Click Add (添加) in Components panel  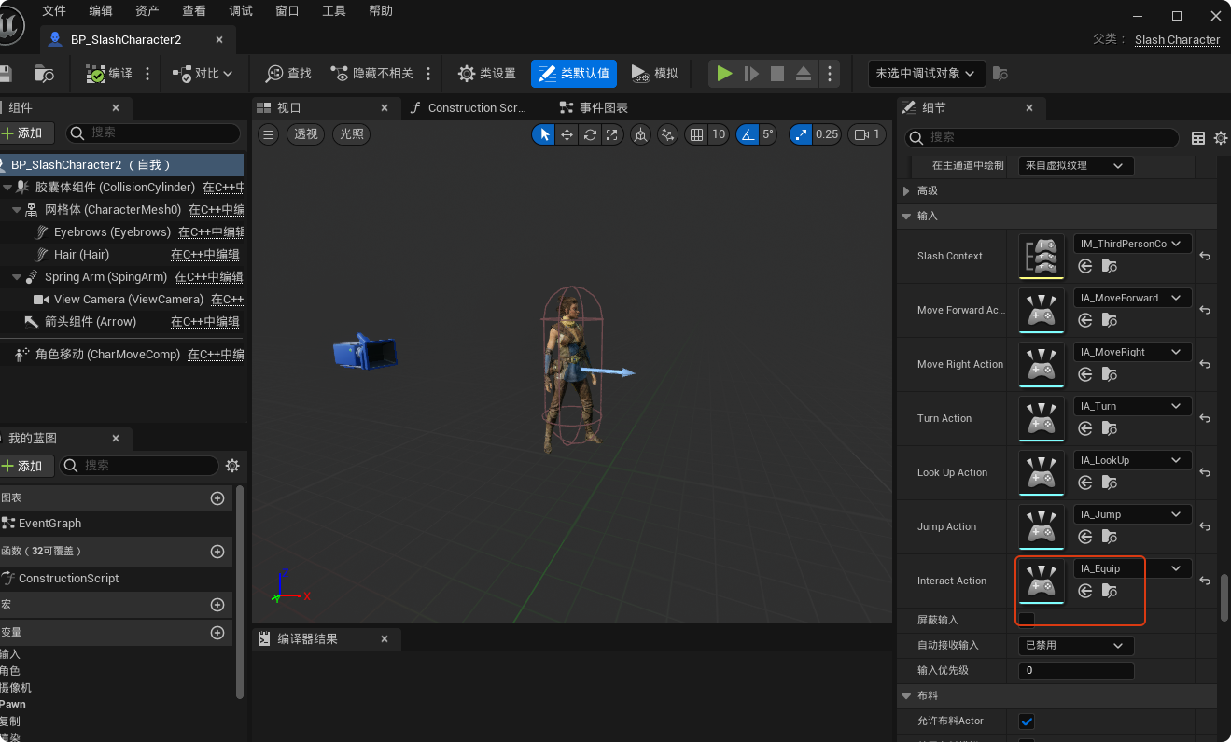(x=25, y=133)
